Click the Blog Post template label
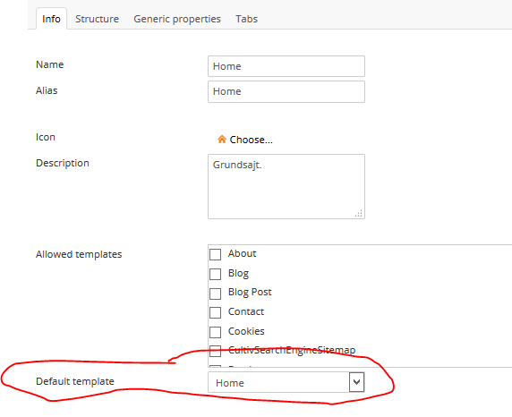Viewport: 512px width, 417px height. pyautogui.click(x=250, y=292)
